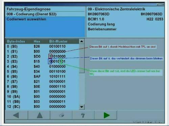Click hex value $03
169x126 pixels.
pos(37,102)
